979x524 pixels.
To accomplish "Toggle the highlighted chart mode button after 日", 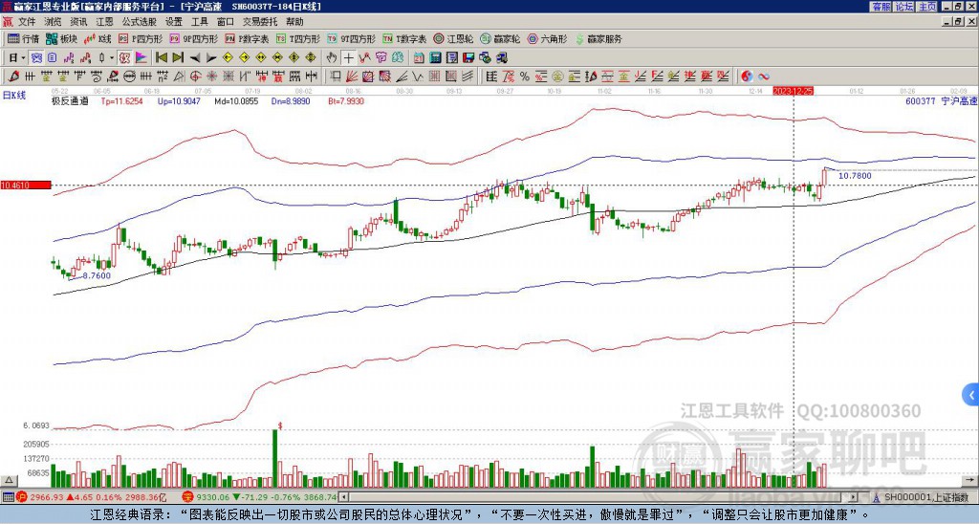I will point(36,57).
